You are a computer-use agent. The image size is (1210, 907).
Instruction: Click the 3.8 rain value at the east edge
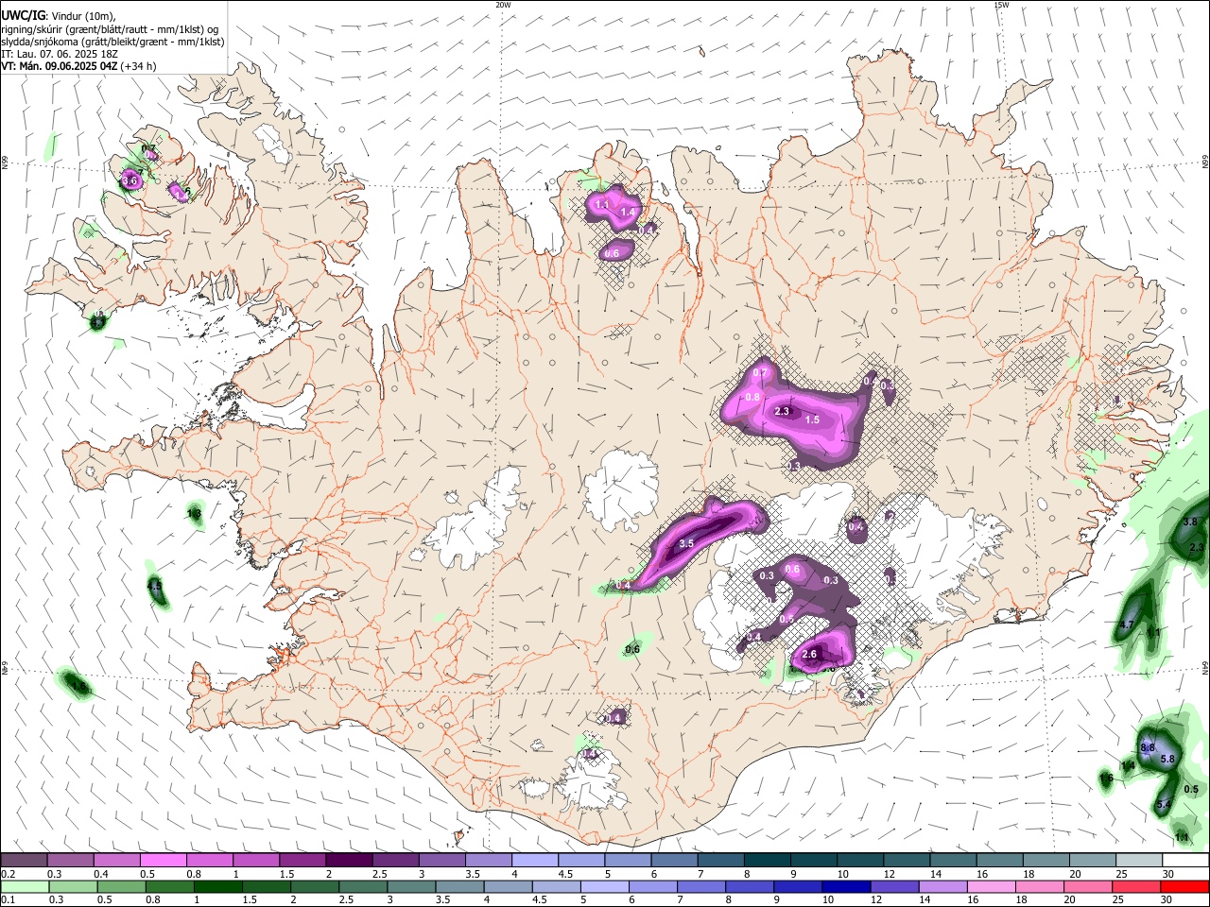pos(1191,522)
